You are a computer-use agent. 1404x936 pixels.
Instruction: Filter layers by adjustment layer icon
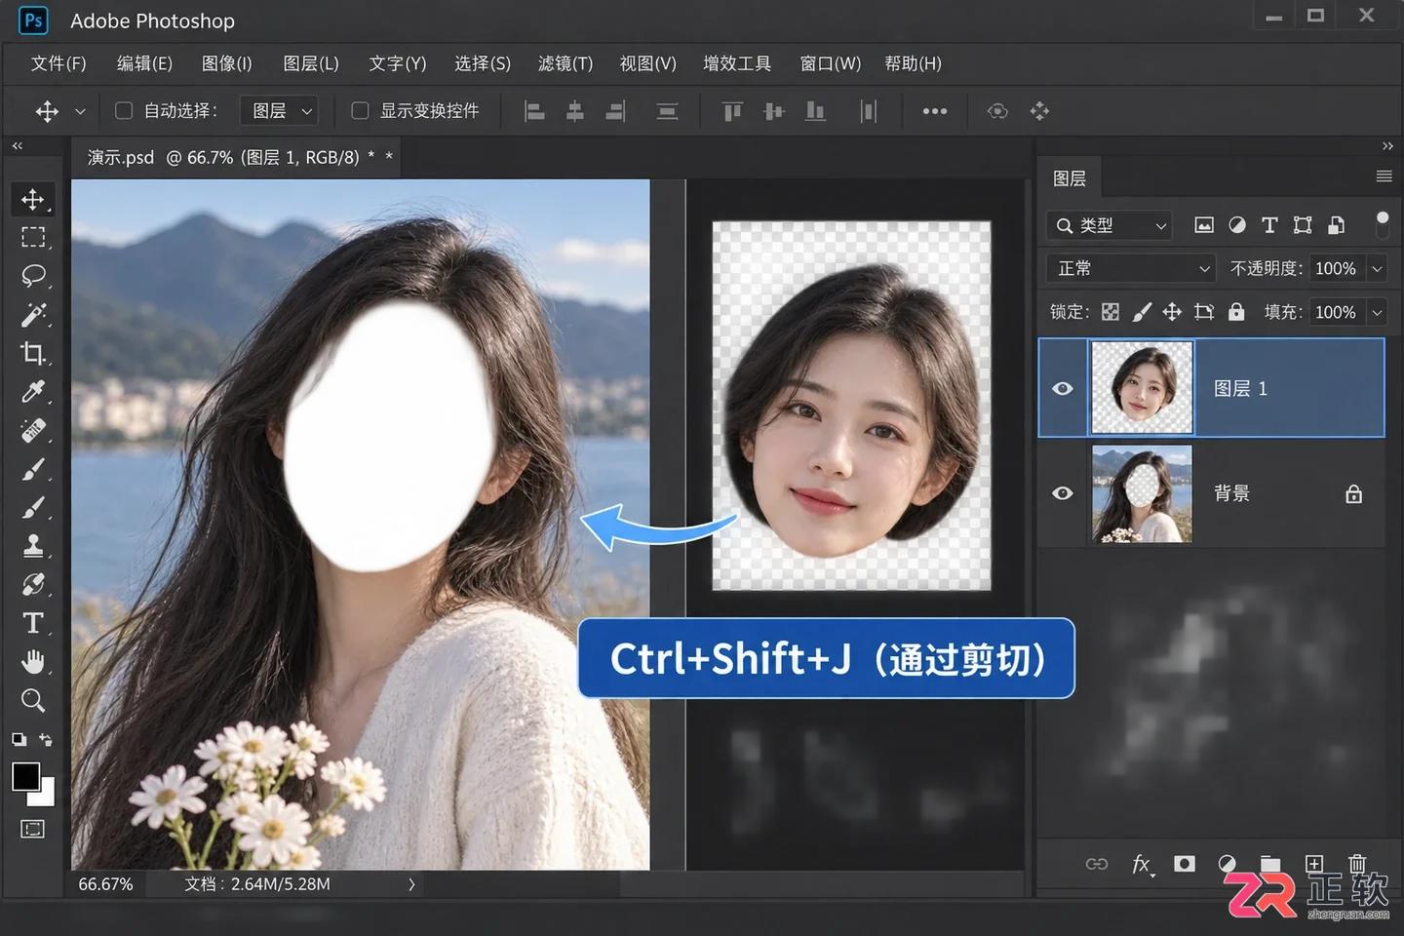(x=1237, y=225)
